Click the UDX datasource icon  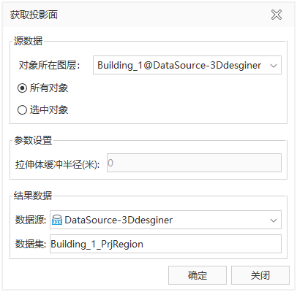point(57,220)
